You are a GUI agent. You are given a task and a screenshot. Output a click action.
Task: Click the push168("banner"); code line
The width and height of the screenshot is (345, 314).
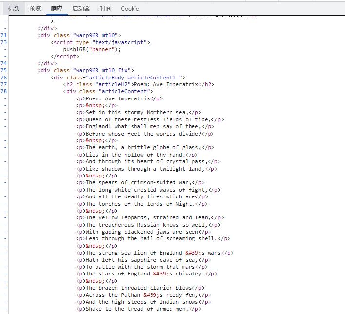pyautogui.click(x=92, y=49)
